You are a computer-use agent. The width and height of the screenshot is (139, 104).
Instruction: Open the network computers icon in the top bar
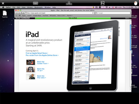click(69, 3)
